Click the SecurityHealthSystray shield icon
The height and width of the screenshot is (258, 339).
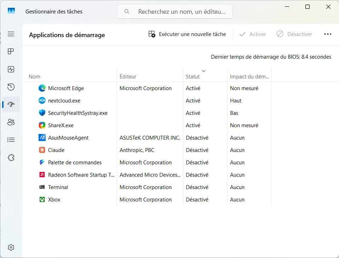coord(42,113)
